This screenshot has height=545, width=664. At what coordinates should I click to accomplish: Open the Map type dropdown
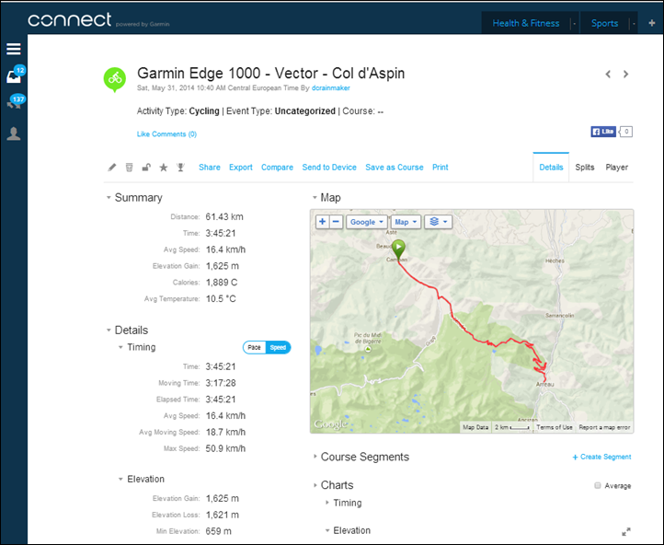[406, 222]
